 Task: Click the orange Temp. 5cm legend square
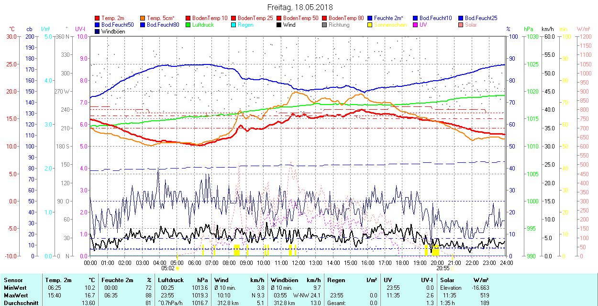[x=143, y=18]
